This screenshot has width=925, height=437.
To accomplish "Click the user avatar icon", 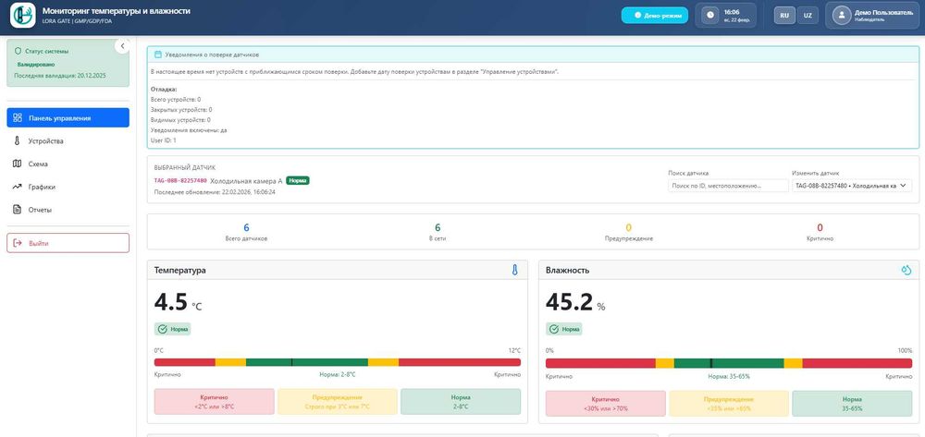I will click(841, 16).
